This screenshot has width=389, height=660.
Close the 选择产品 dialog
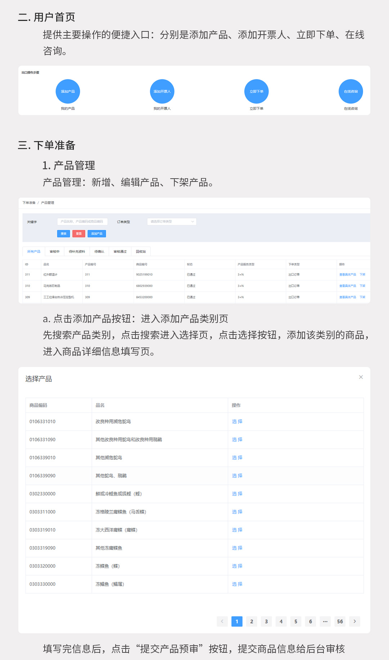point(361,377)
